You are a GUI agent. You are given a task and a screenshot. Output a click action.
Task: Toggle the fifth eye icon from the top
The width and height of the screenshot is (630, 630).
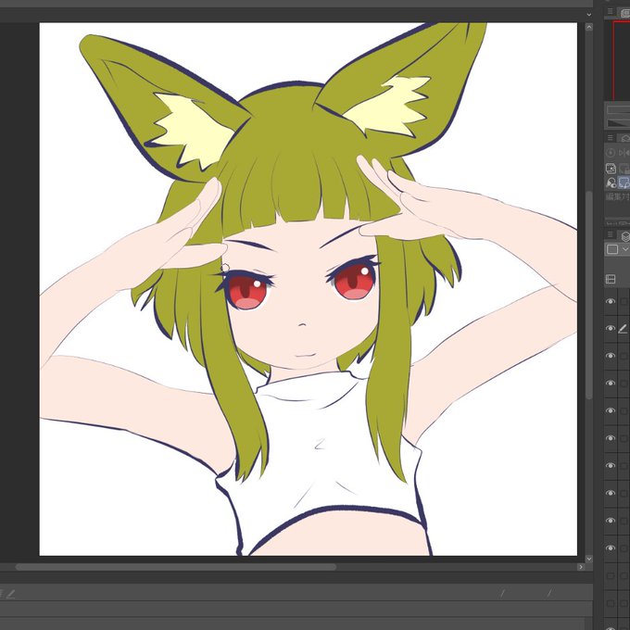coord(611,411)
